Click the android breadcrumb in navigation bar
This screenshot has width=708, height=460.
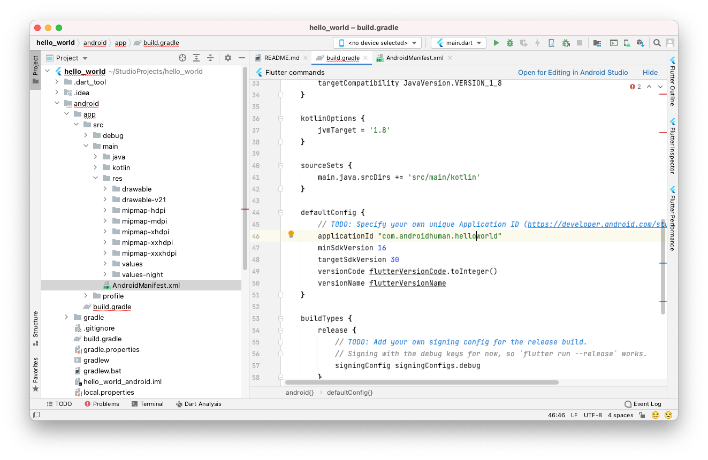tap(95, 43)
